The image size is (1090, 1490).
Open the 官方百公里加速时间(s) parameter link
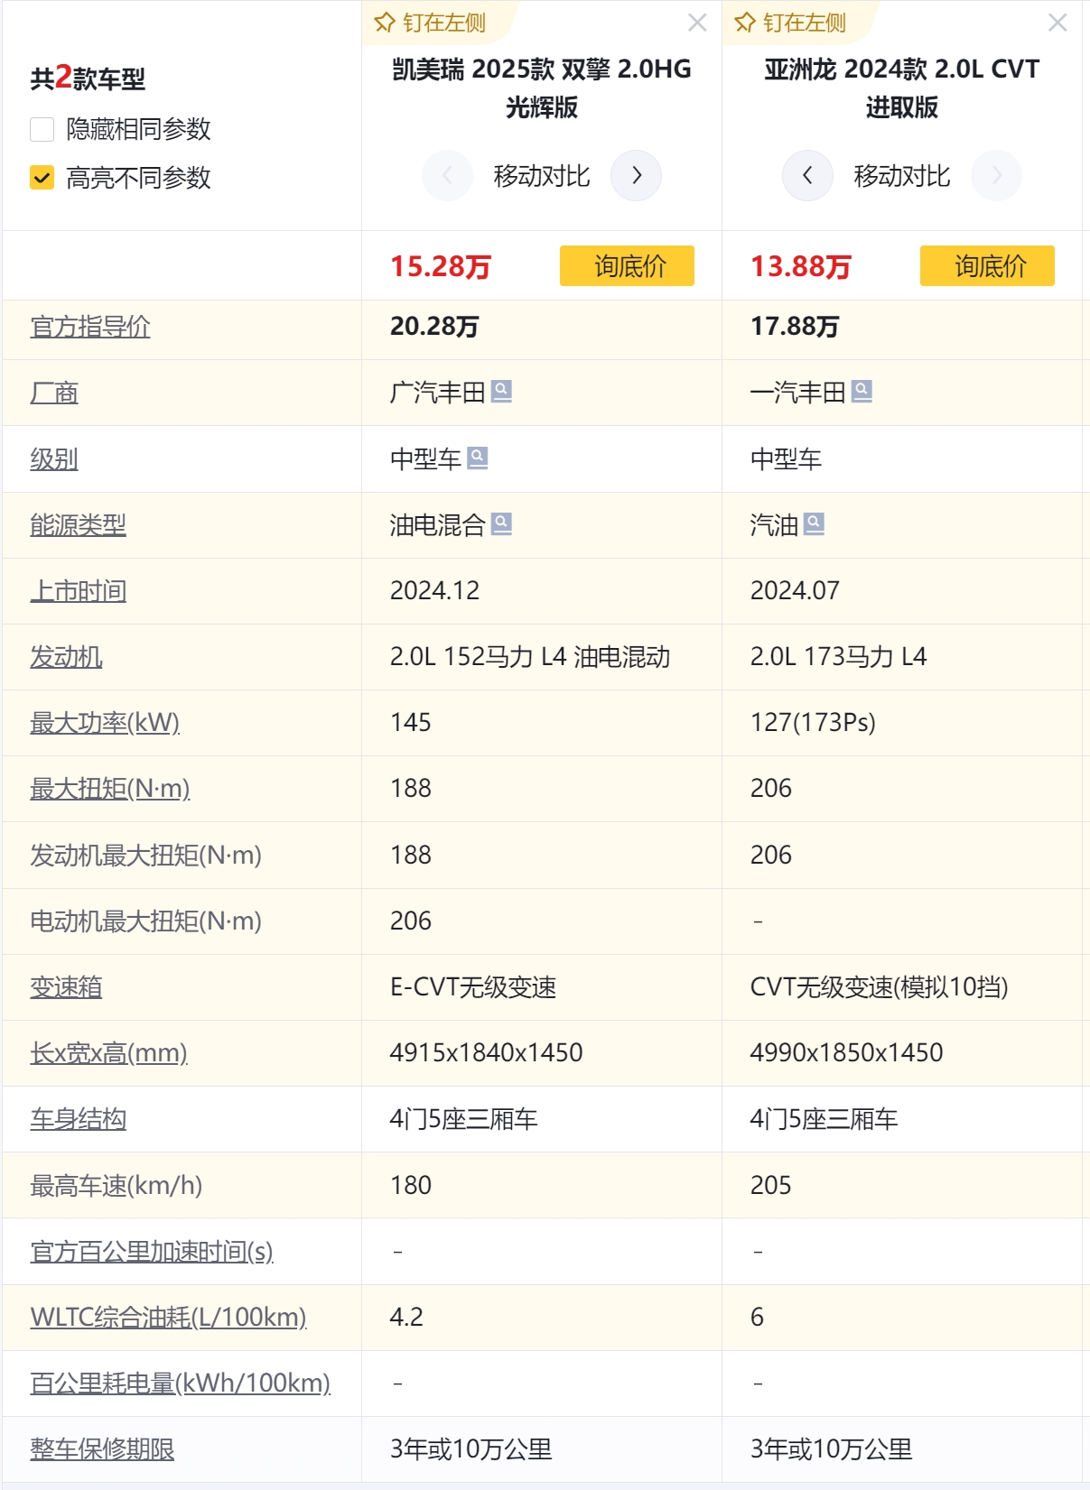[152, 1252]
